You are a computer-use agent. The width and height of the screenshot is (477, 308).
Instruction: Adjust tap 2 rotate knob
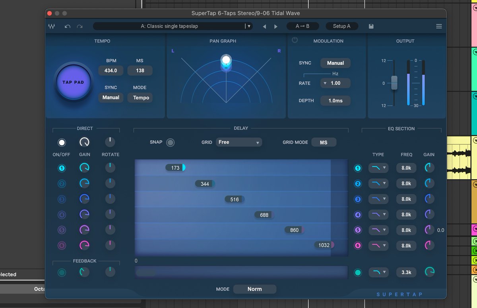coord(110,183)
